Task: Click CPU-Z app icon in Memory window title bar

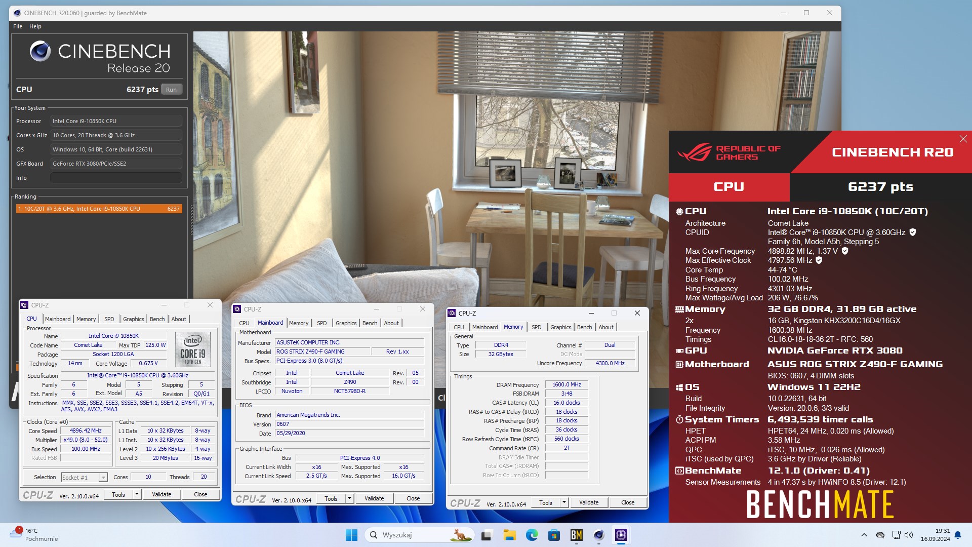Action: click(452, 313)
